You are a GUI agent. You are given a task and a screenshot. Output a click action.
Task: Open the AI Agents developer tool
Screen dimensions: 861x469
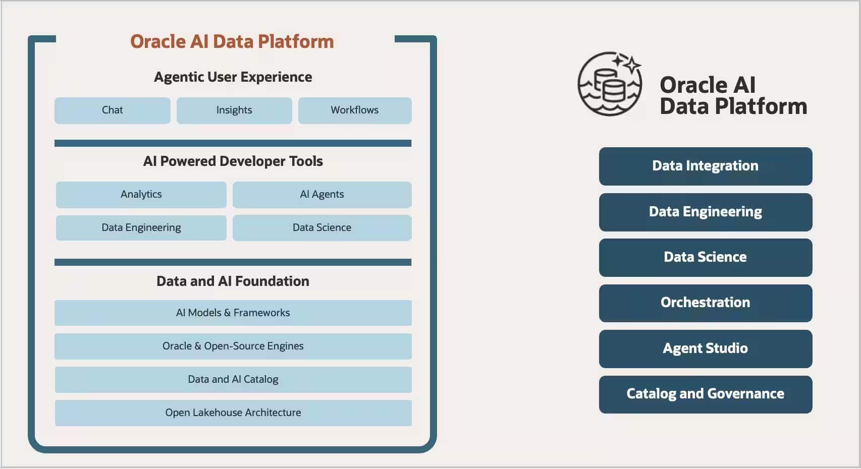coord(321,194)
